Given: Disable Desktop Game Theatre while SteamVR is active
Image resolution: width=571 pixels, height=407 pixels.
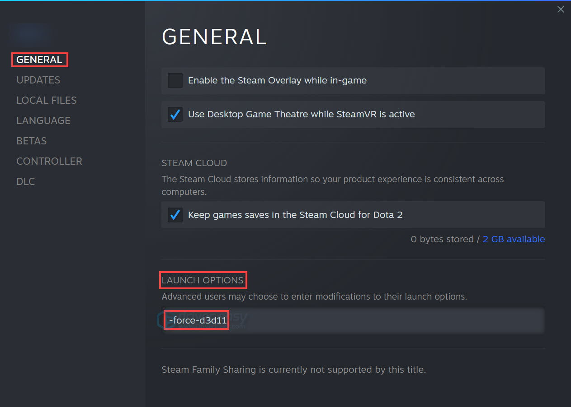Looking at the screenshot, I should coord(175,114).
